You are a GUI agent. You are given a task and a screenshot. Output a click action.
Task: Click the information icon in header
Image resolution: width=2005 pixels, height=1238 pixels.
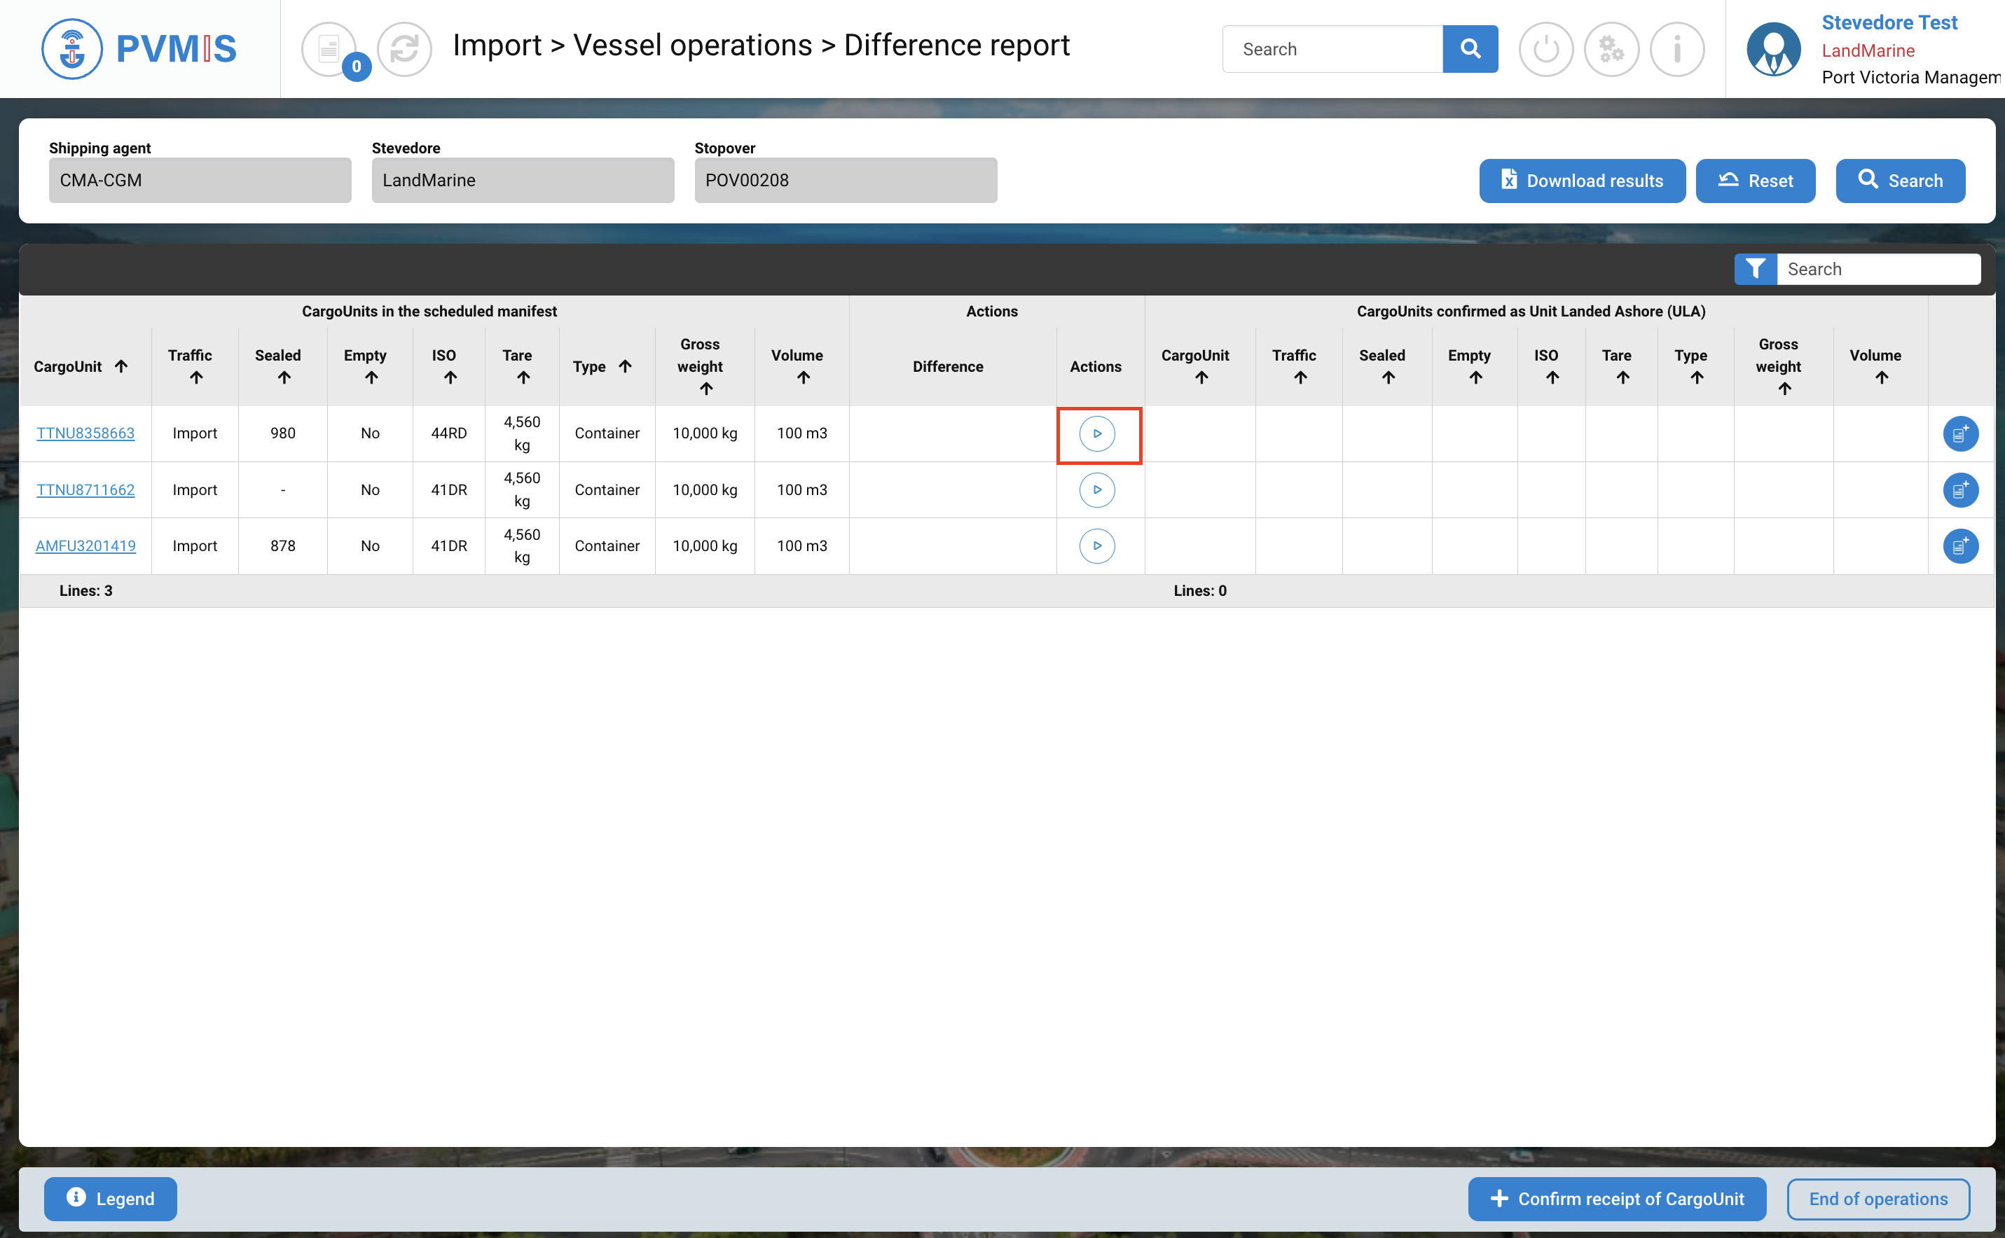click(x=1676, y=49)
